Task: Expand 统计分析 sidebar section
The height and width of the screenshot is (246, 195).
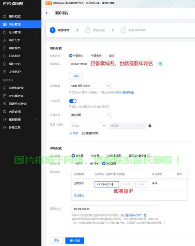Action: pyautogui.click(x=21, y=40)
